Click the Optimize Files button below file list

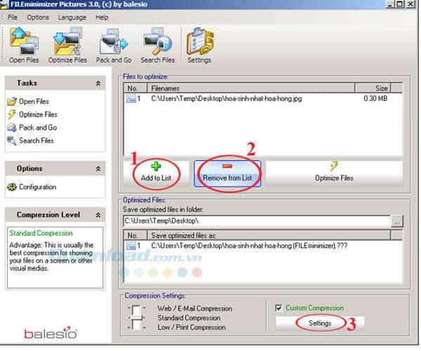click(334, 173)
